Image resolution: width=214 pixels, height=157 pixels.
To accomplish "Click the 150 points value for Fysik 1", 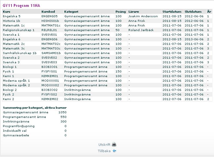I will coord(118,72).
